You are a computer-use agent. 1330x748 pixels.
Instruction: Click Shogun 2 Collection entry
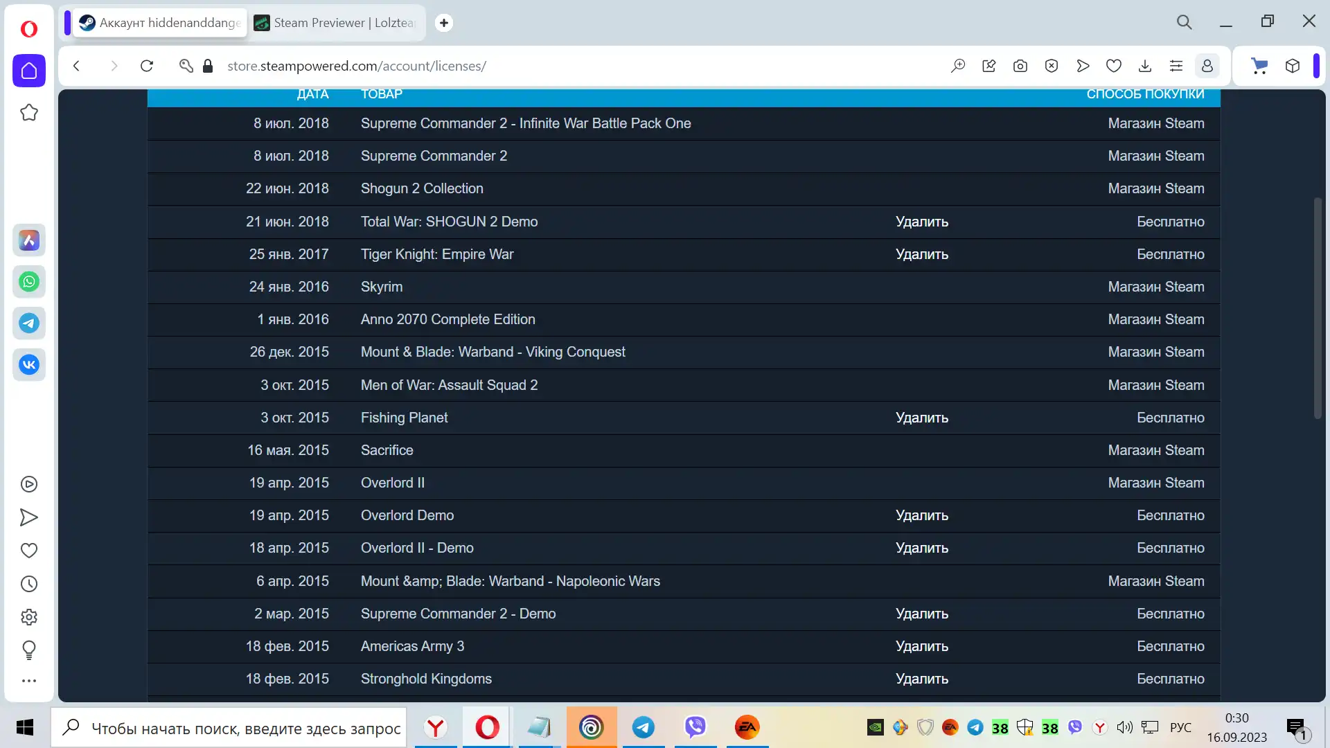coord(422,188)
